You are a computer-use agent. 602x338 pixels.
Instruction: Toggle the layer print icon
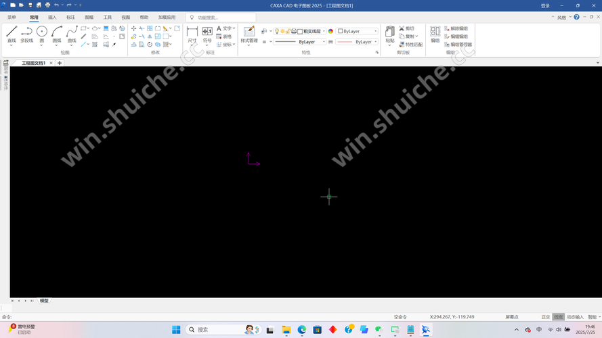pos(294,31)
